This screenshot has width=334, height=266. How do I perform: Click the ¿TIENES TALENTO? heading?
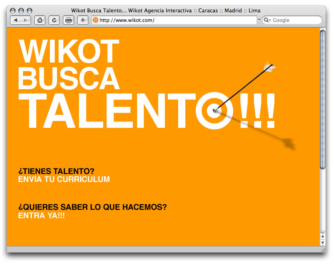56,171
